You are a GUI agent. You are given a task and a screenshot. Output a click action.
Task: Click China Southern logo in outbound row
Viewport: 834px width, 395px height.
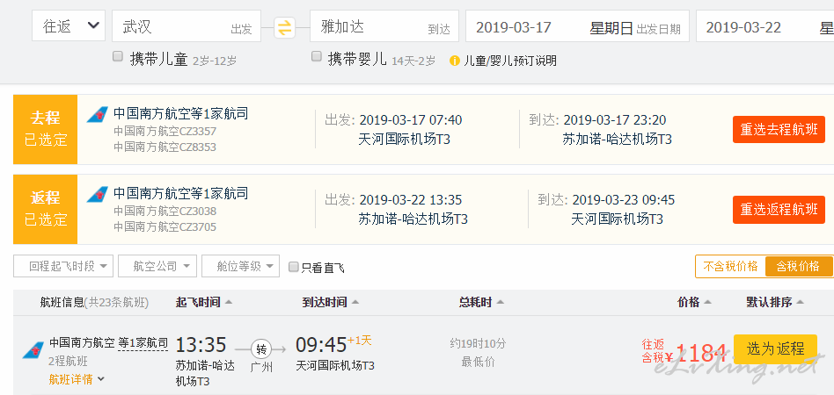pos(98,115)
